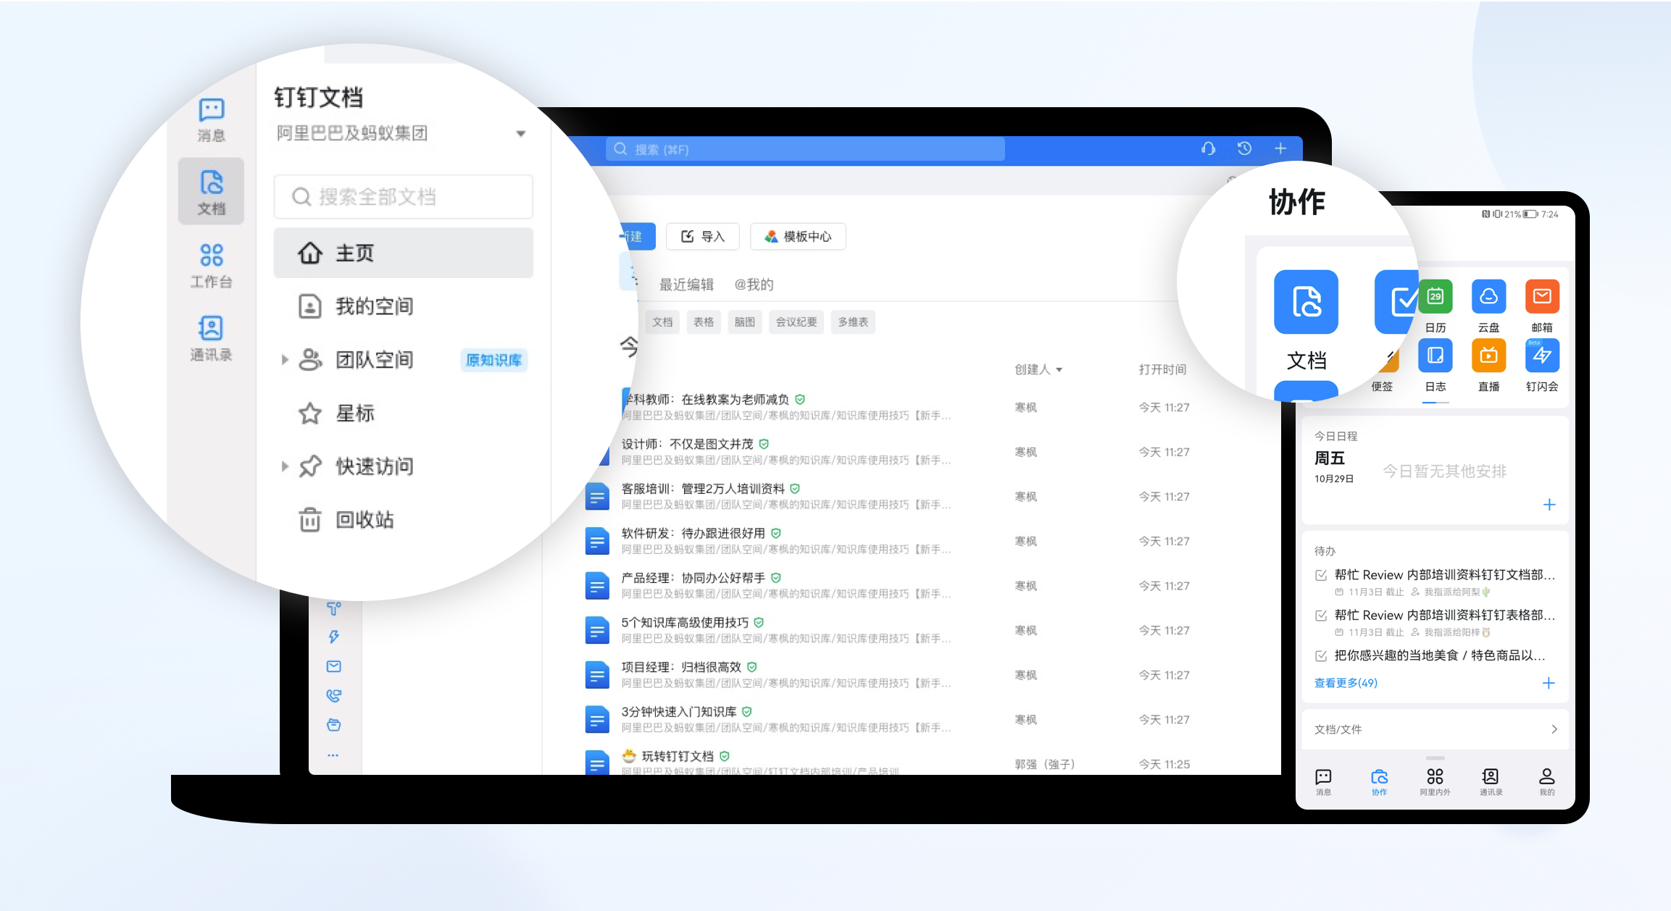The image size is (1671, 911).
Task: Click the 模板中心 button
Action: pos(797,235)
